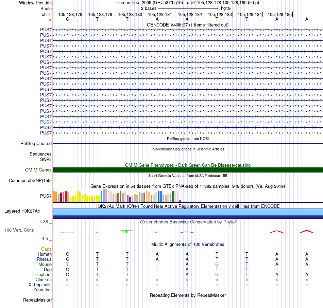Image resolution: width=323 pixels, height=308 pixels.
Task: Click the magenta bar ending the GTEx chart
Action: pos(180,201)
